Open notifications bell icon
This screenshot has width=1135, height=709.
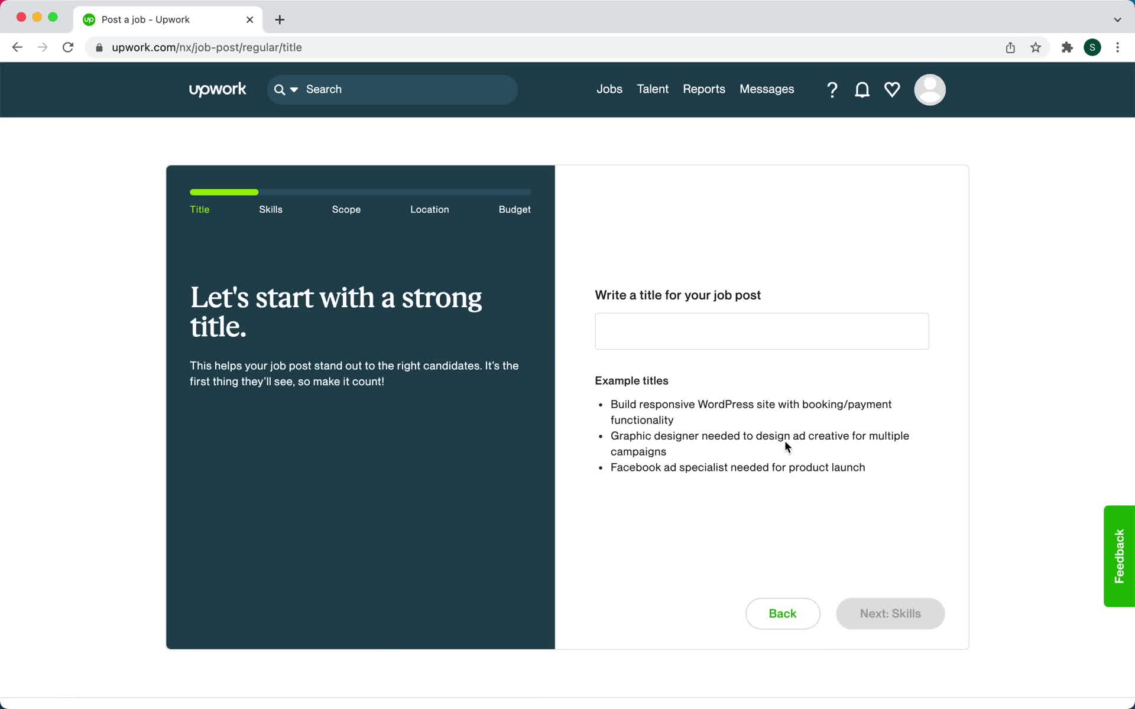pyautogui.click(x=862, y=90)
